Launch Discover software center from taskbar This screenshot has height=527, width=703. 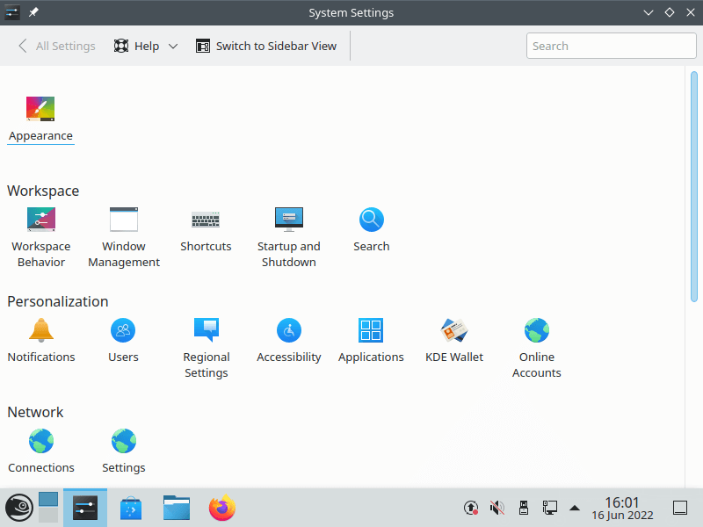click(x=131, y=508)
